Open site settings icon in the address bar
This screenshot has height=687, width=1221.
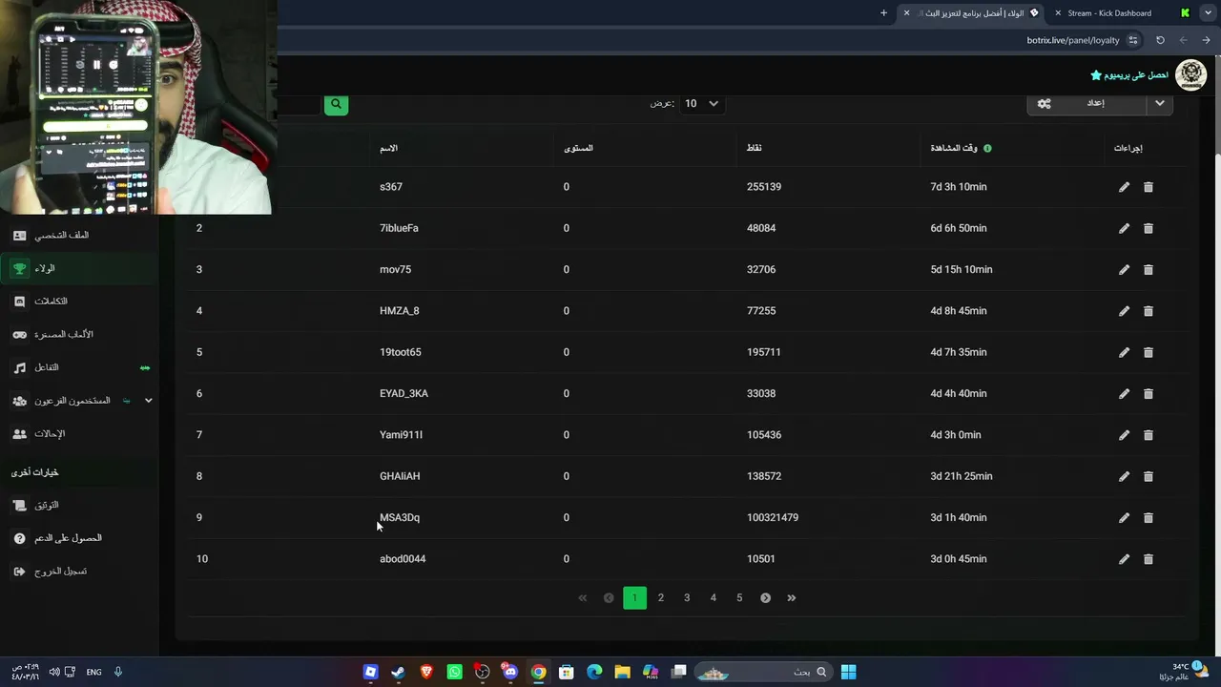click(1133, 40)
